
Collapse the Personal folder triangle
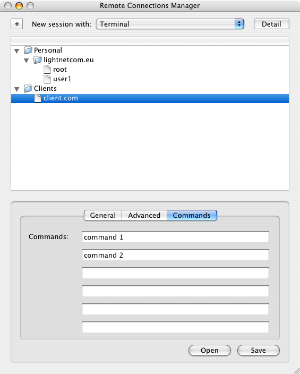16,51
